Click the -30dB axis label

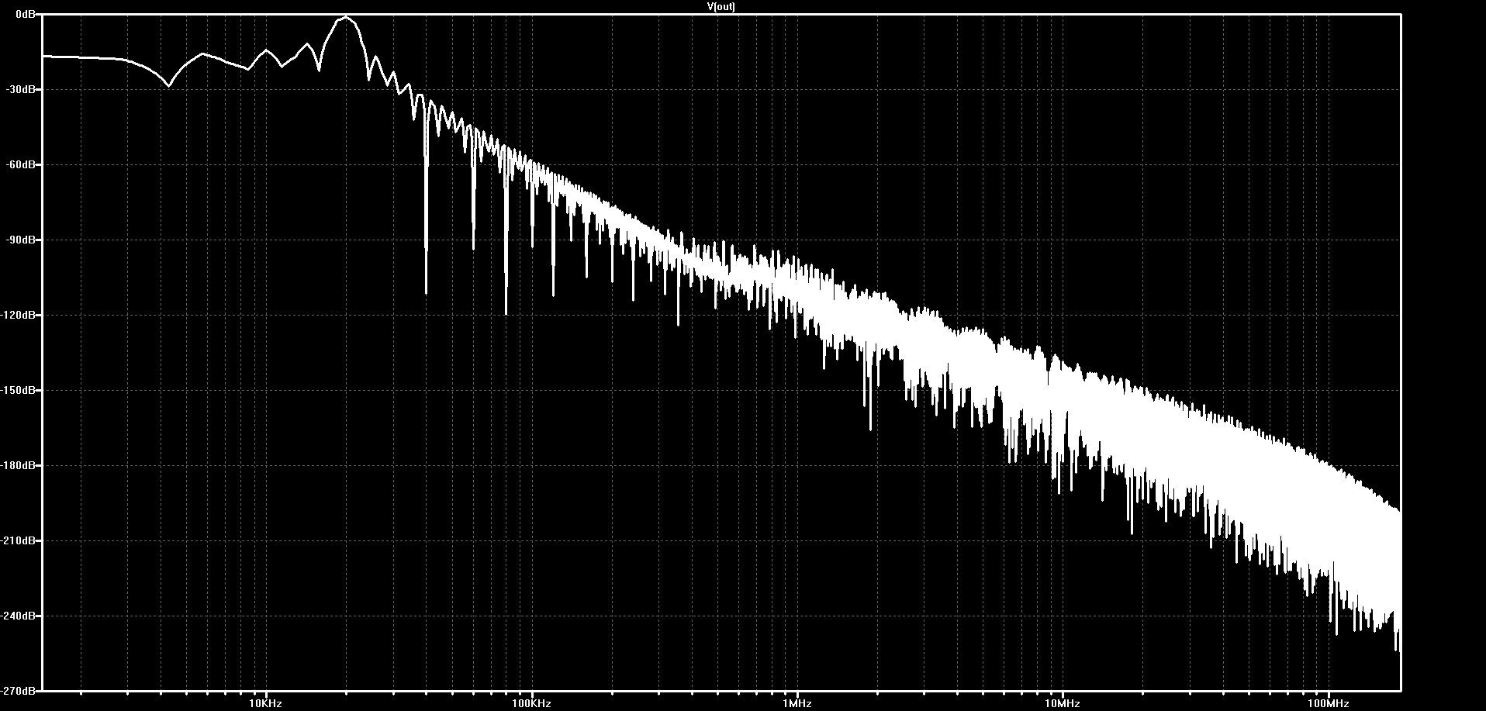[22, 89]
